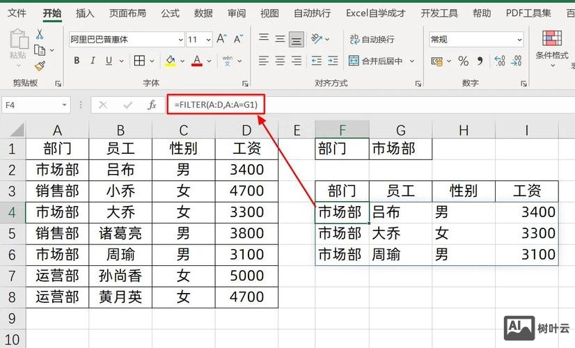This screenshot has width=575, height=348.
Task: Click the formula bar with FILTER formula
Action: 370,105
